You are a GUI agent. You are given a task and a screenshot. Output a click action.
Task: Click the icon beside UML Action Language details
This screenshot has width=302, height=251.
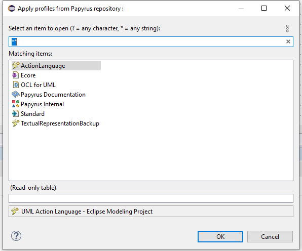tap(15, 211)
